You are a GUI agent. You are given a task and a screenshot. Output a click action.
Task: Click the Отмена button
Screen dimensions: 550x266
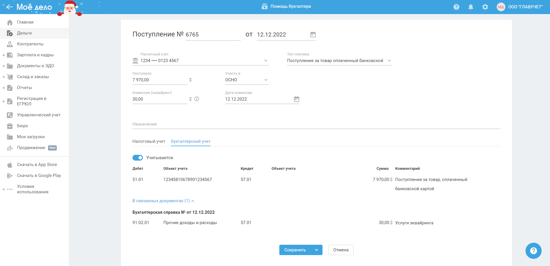click(341, 250)
